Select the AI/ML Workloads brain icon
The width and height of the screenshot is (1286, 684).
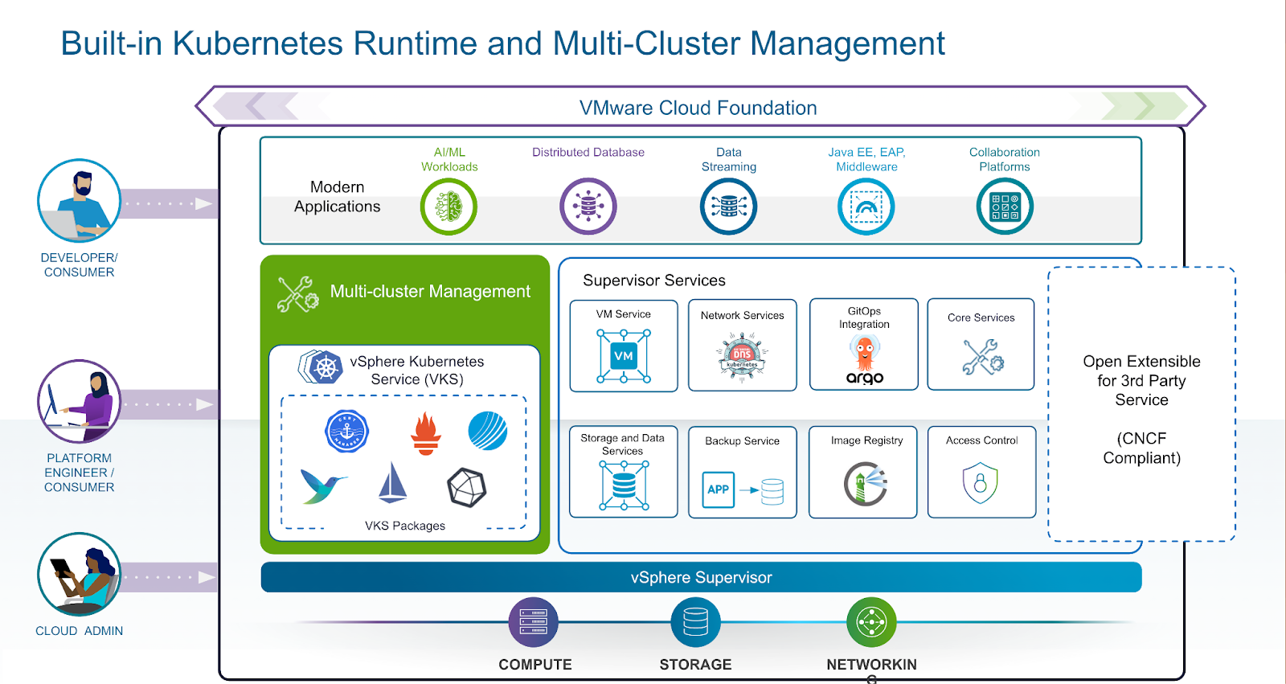(448, 207)
